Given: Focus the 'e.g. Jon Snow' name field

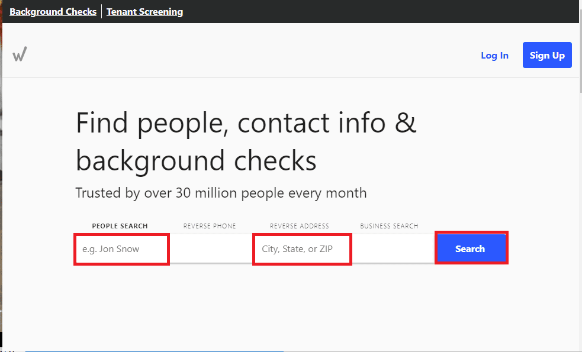Looking at the screenshot, I should tap(122, 249).
